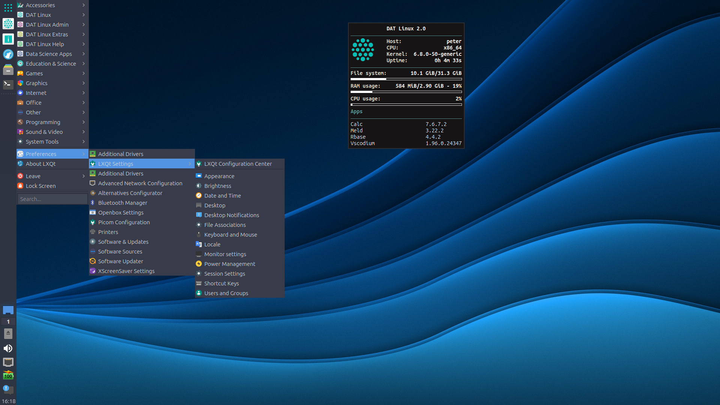The width and height of the screenshot is (720, 405).
Task: Launch the terminal panel icon
Action: [8, 84]
